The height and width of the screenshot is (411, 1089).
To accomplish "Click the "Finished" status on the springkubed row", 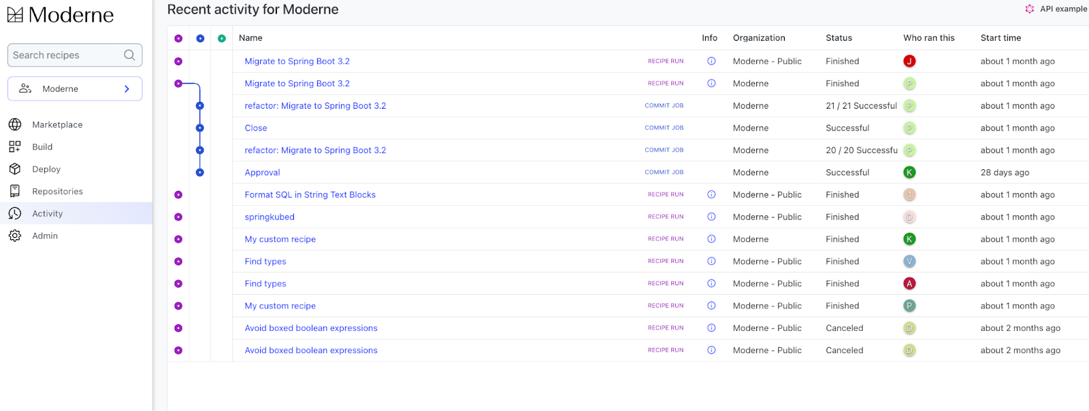I will [x=842, y=217].
